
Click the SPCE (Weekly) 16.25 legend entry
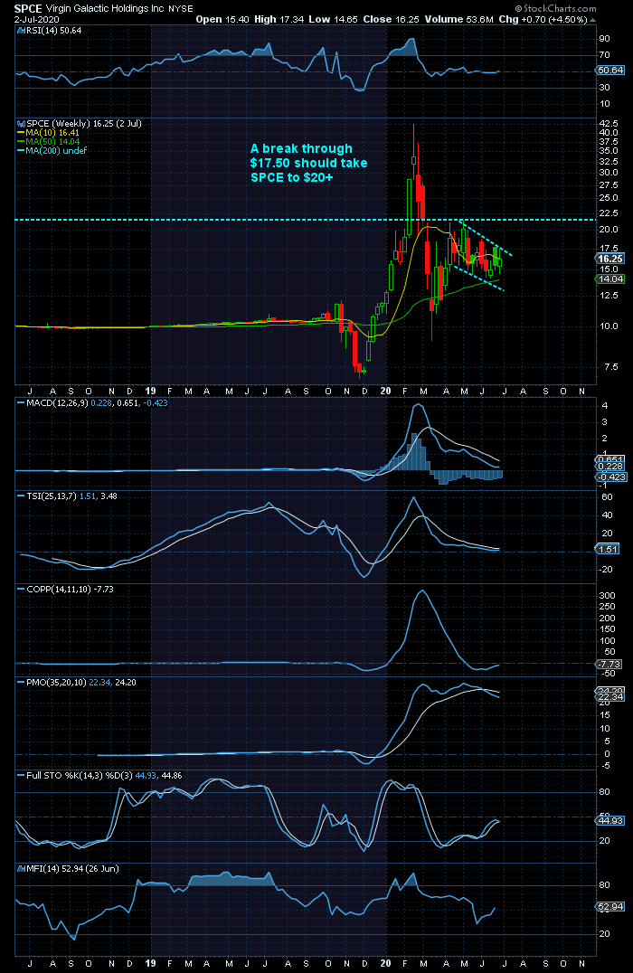click(80, 124)
